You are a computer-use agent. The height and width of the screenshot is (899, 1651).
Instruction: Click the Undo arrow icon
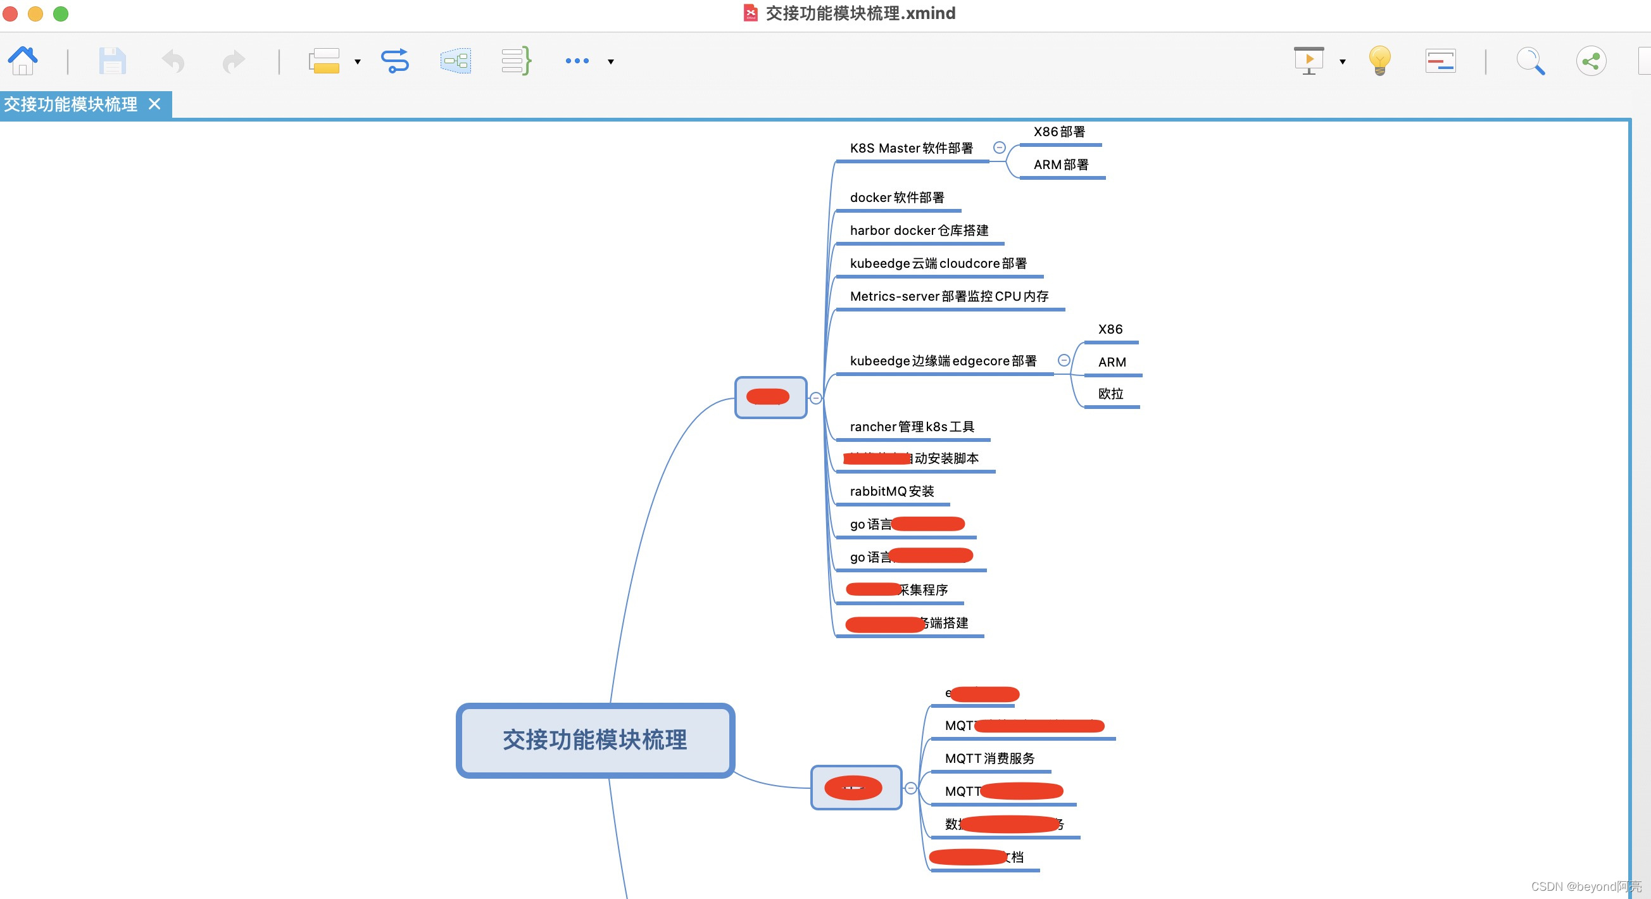tap(173, 61)
